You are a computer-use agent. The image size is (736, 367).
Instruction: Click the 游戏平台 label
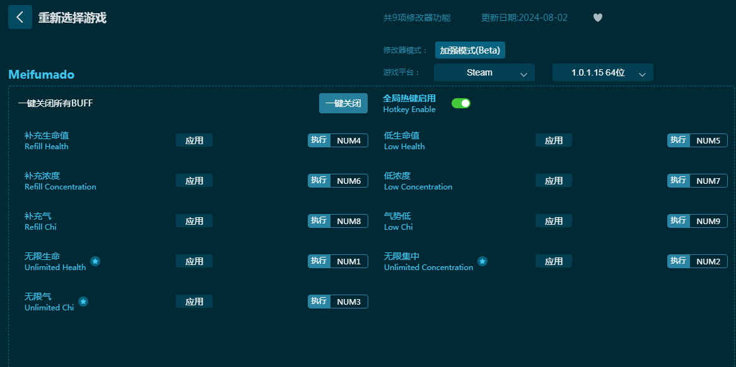[x=402, y=72]
